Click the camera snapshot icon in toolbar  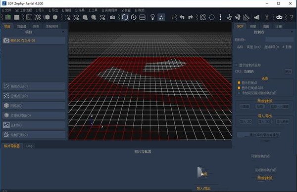pos(112,17)
